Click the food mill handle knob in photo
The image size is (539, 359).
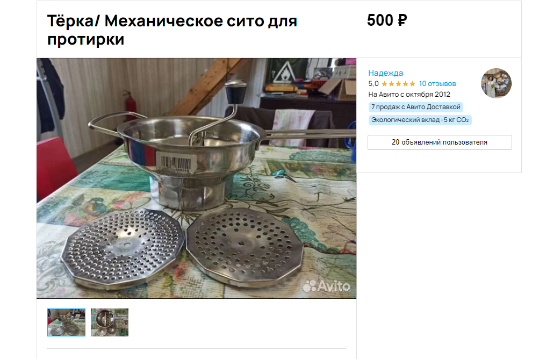pyautogui.click(x=236, y=91)
